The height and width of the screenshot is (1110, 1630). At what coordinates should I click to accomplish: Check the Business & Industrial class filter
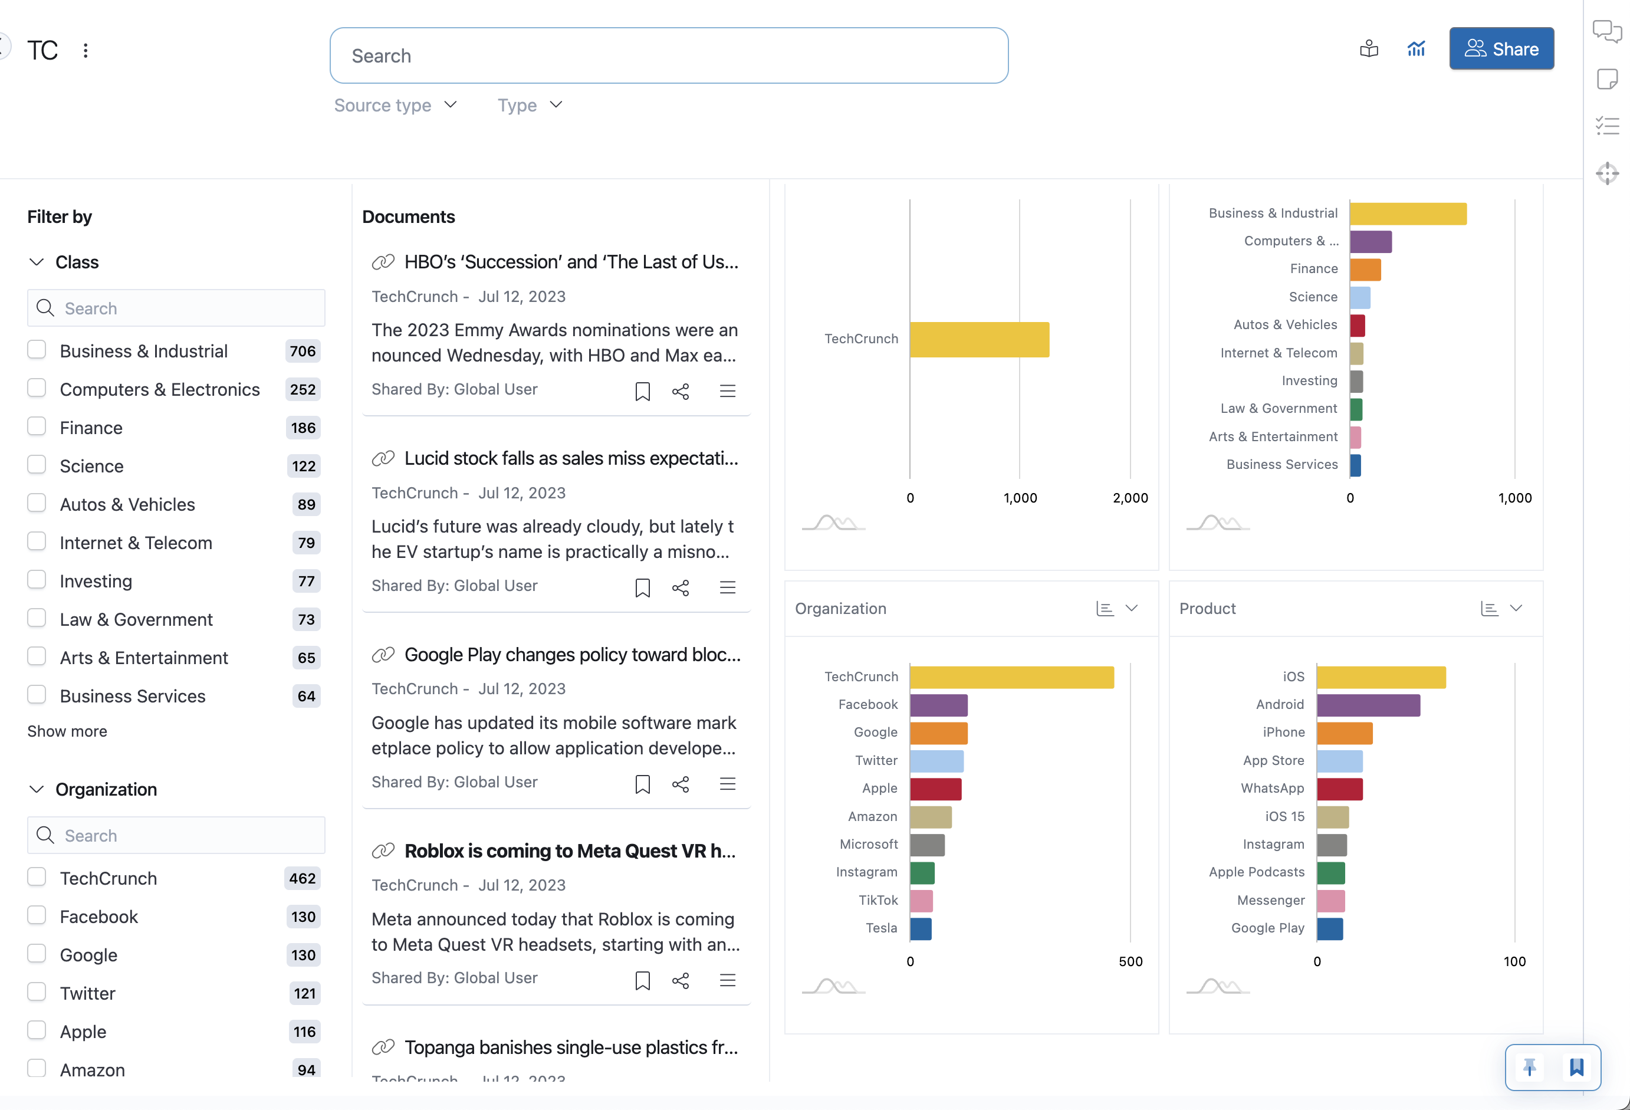click(x=37, y=350)
